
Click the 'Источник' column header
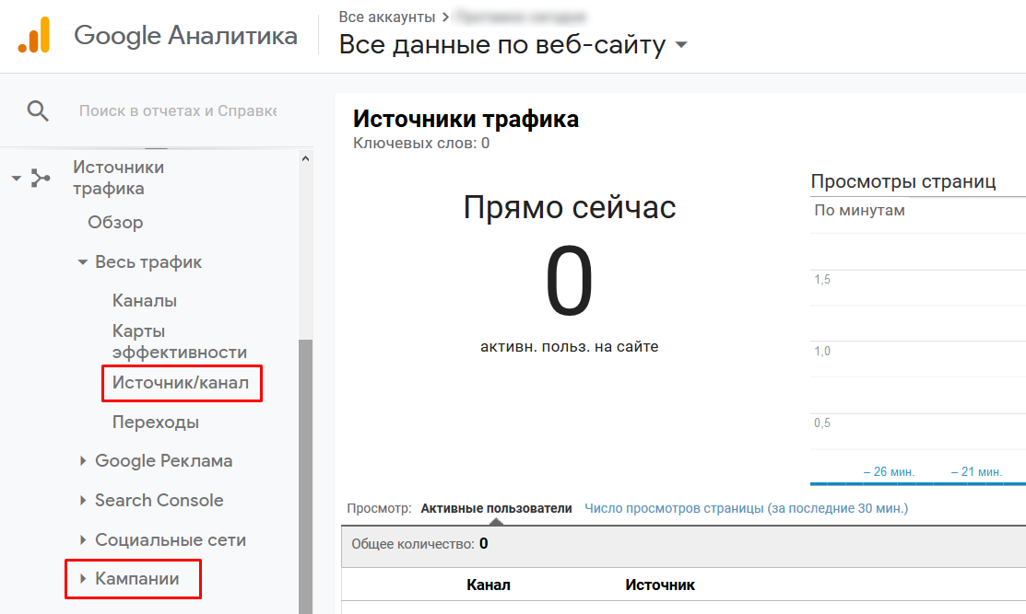pyautogui.click(x=660, y=585)
